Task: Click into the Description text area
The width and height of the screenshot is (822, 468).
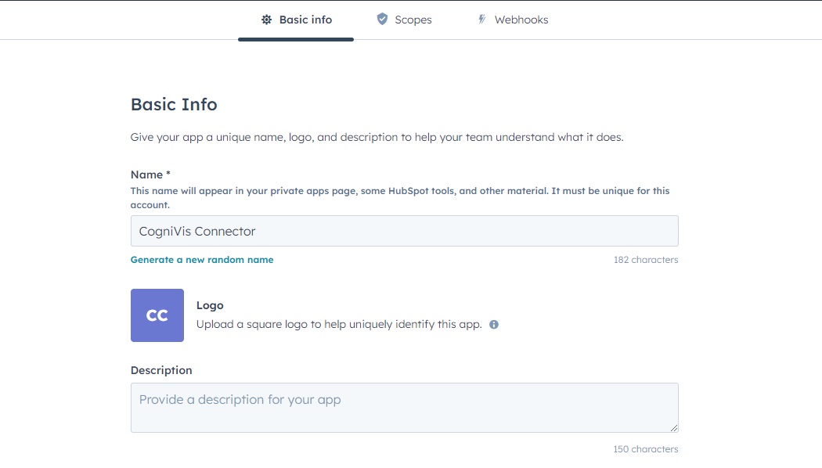Action: [404, 407]
